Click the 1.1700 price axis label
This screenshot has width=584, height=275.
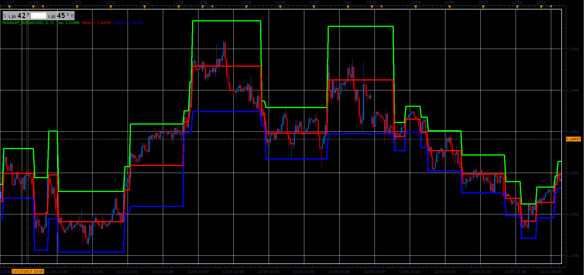(x=573, y=256)
